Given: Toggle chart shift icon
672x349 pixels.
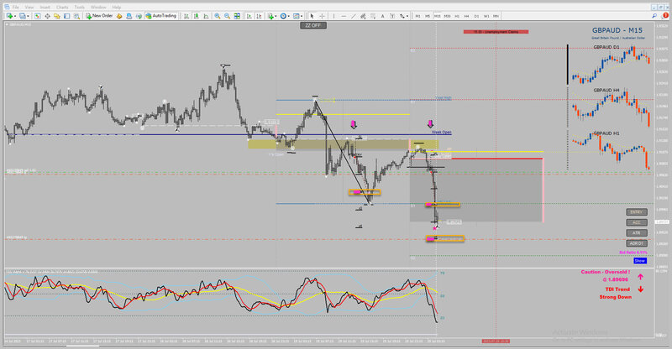Looking at the screenshot, I should pos(259,16).
